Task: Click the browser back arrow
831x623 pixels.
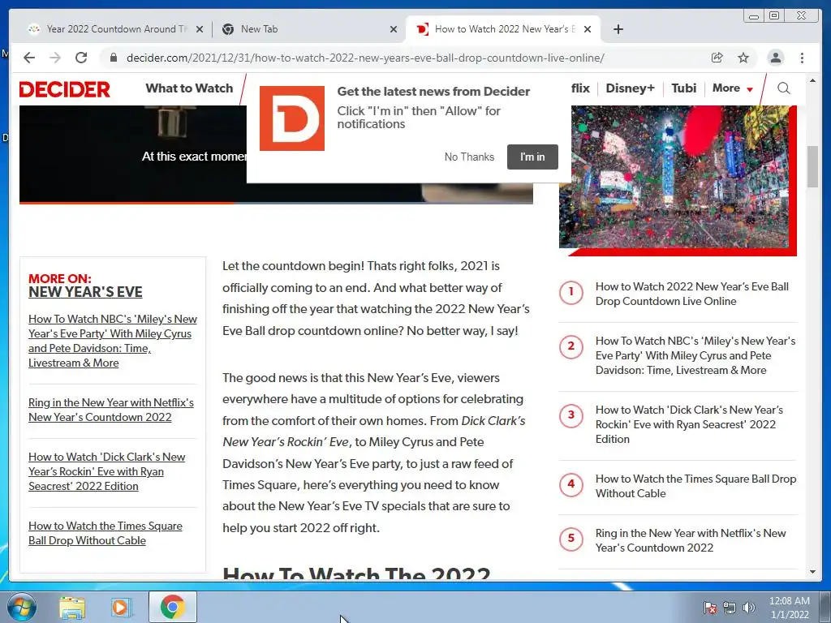Action: [x=29, y=58]
